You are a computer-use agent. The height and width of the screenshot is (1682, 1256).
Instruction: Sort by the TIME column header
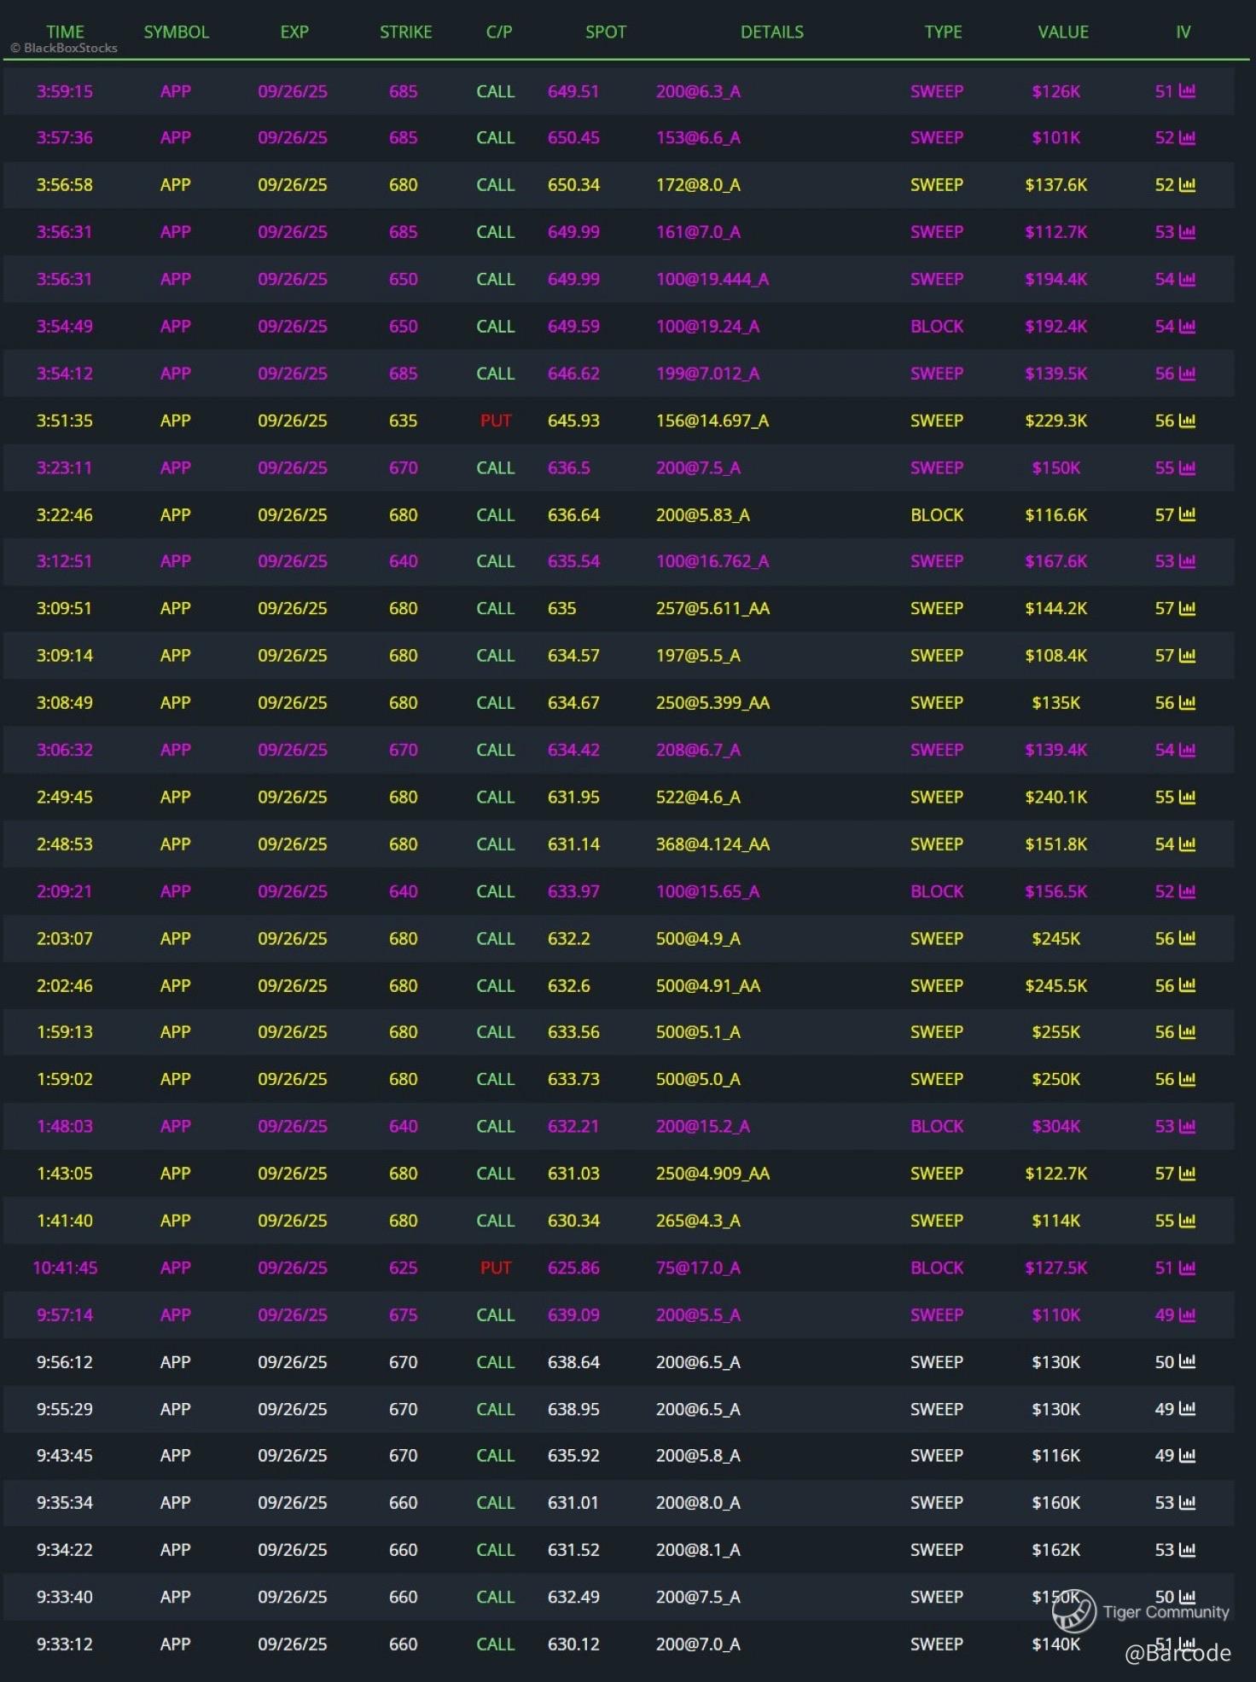tap(65, 32)
